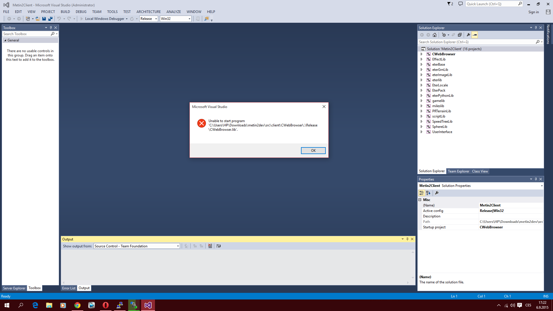Start Local Windows Debugger
This screenshot has height=311, width=553.
pos(103,19)
